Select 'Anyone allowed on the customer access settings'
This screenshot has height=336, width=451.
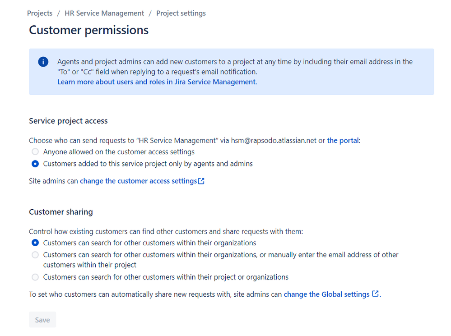(35, 152)
